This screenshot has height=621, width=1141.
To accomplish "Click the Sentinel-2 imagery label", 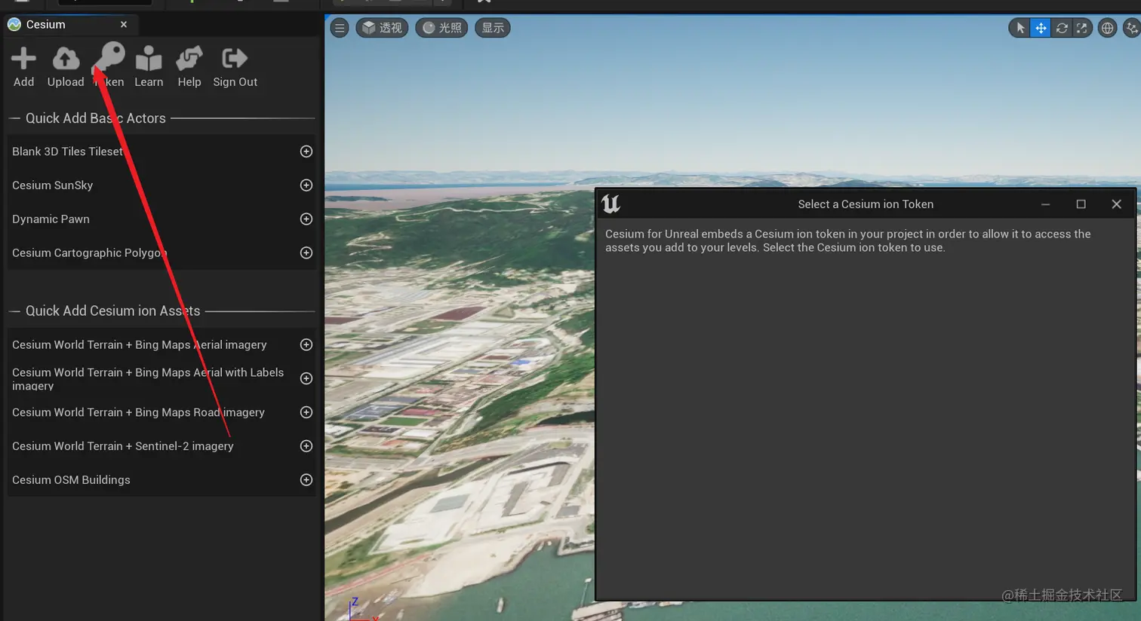I will [x=123, y=446].
